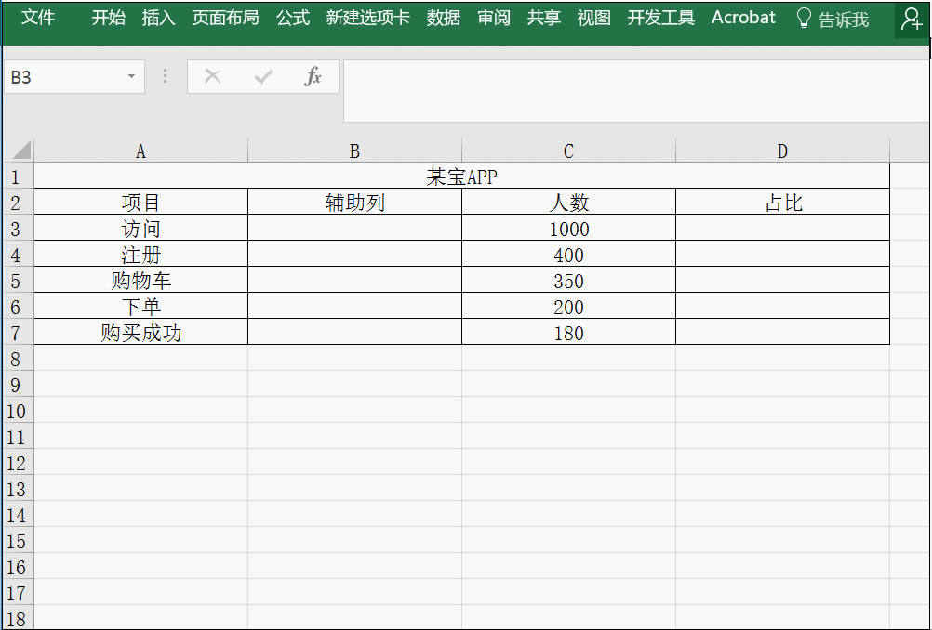The height and width of the screenshot is (630, 932).
Task: Click the account sign-in icon top right
Action: pos(911,19)
